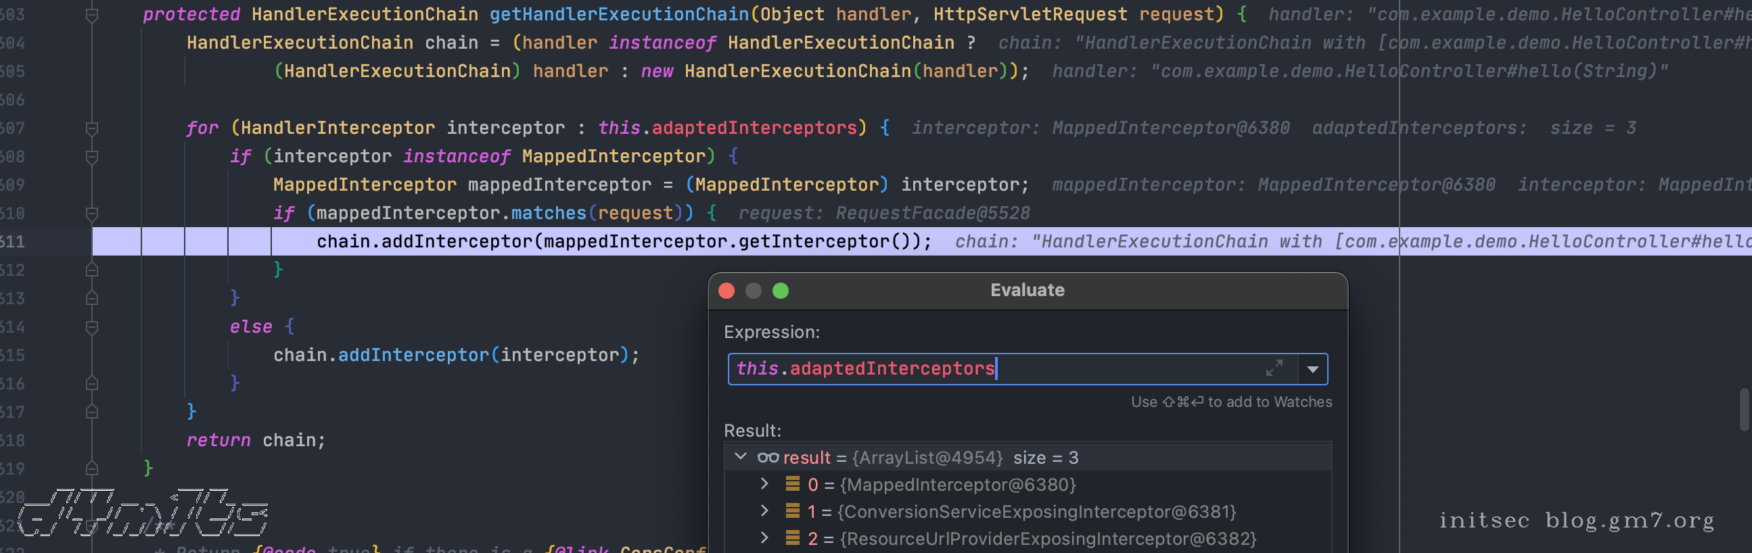Fold getHandlerExecutionChain method via gutter marker
Image resolution: width=1752 pixels, height=553 pixels.
click(x=92, y=15)
